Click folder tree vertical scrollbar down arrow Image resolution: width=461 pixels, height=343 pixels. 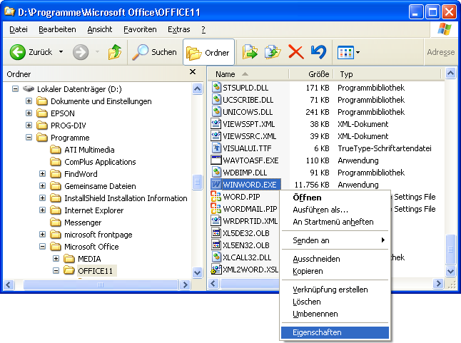coord(198,272)
